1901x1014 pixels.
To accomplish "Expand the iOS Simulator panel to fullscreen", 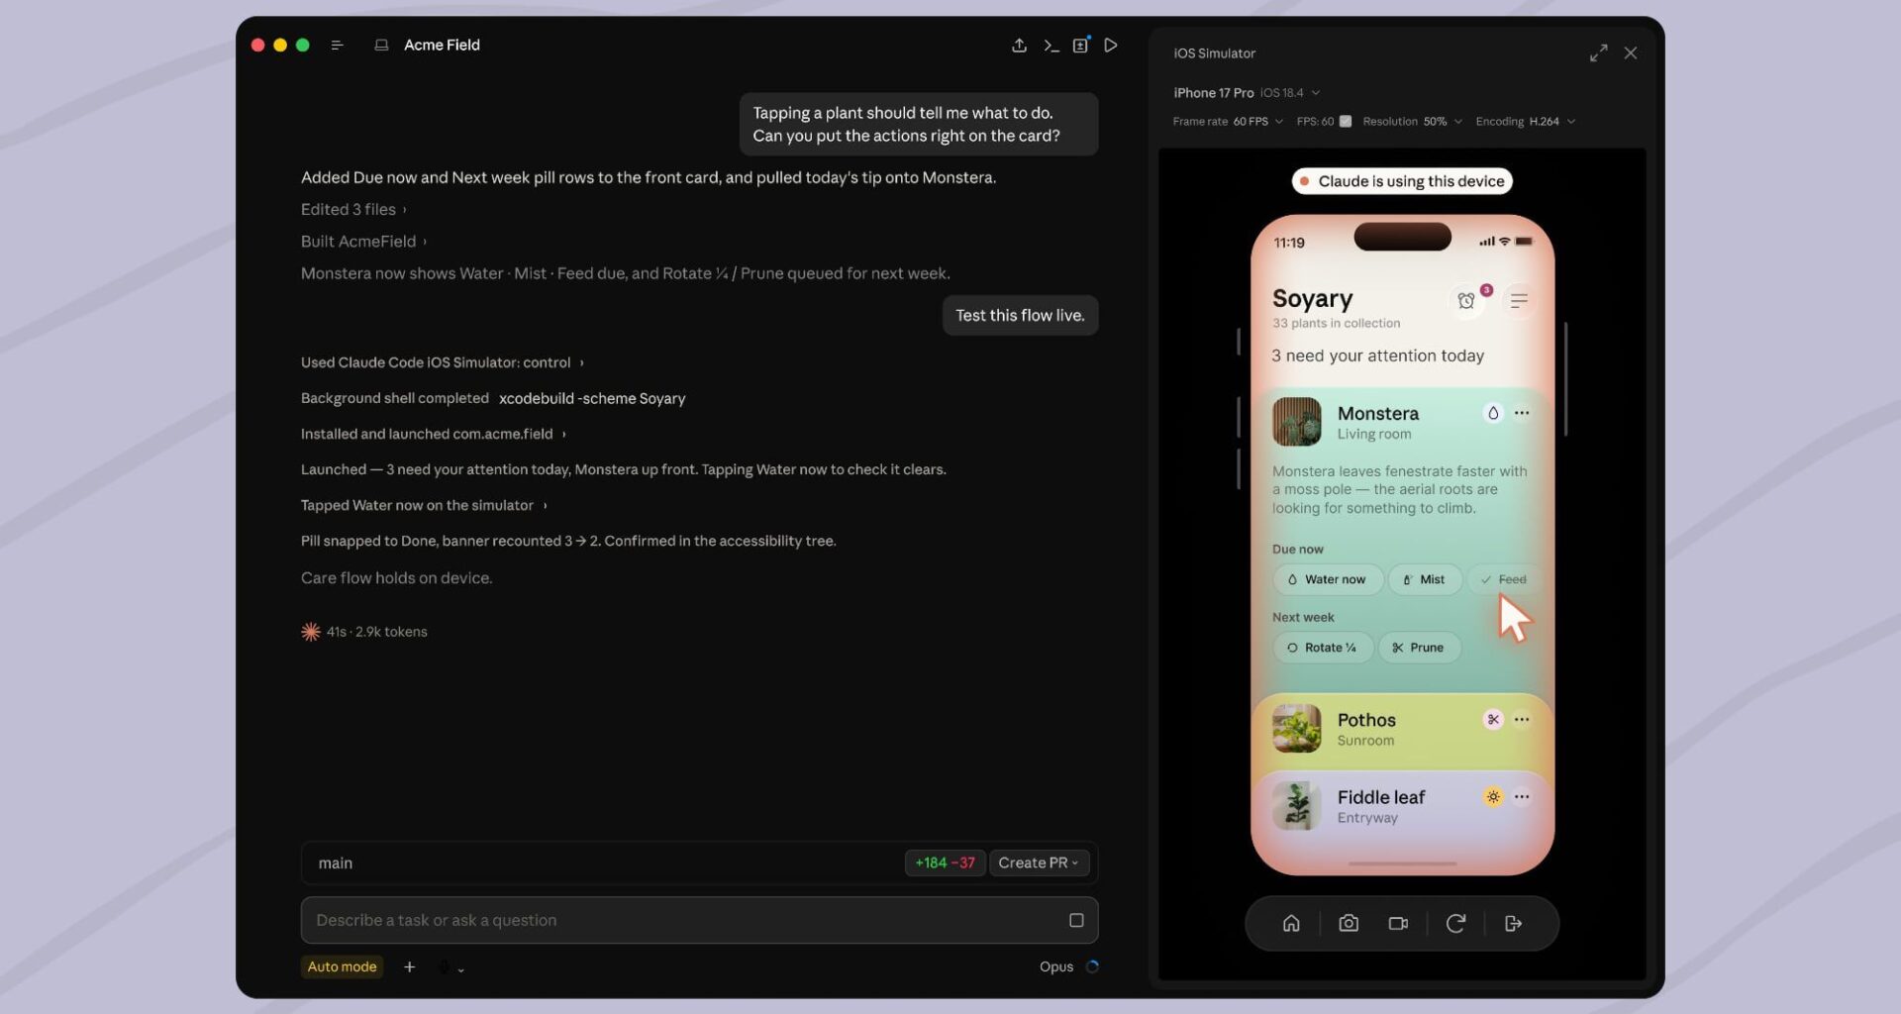I will [x=1598, y=53].
